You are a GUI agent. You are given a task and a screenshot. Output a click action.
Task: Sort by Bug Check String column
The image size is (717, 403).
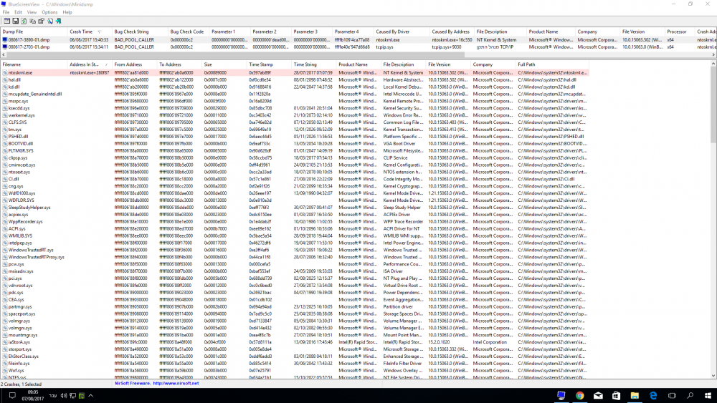coord(140,32)
